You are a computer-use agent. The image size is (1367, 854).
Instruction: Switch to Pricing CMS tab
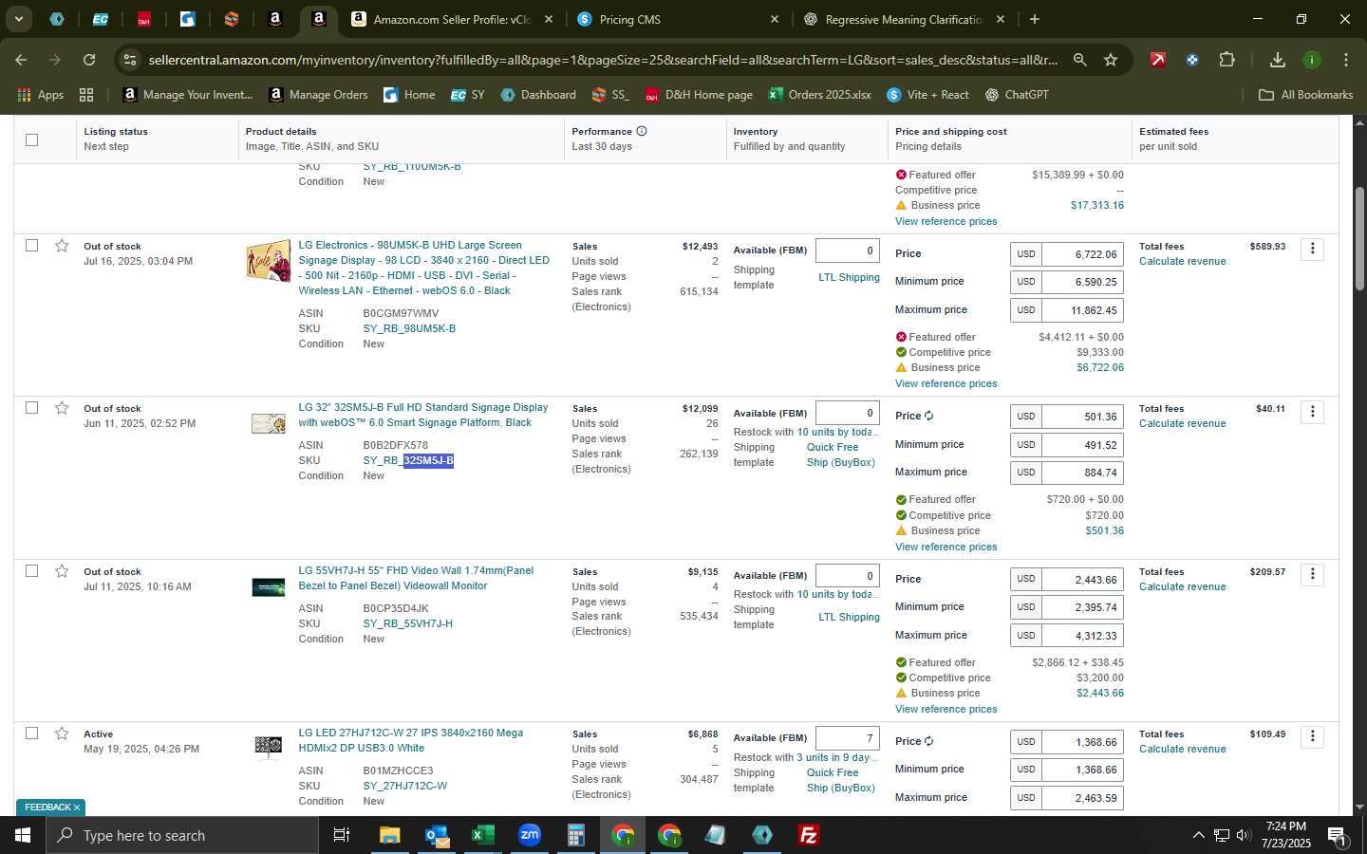coord(677,19)
